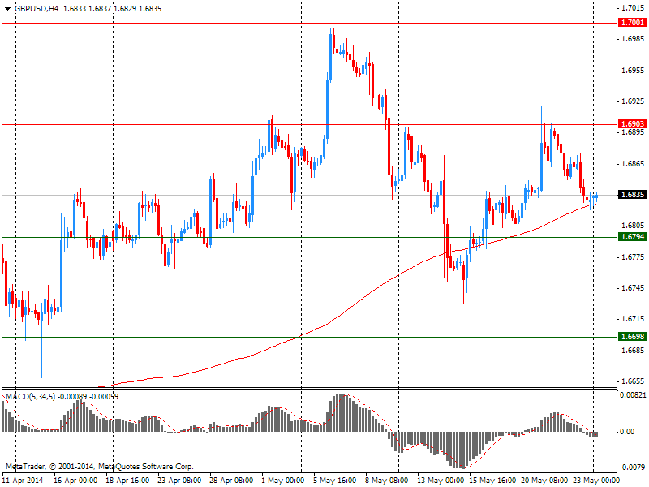Viewport: 649px width, 487px height.
Task: Click the 1.6745 price scale value
Action: (x=633, y=288)
